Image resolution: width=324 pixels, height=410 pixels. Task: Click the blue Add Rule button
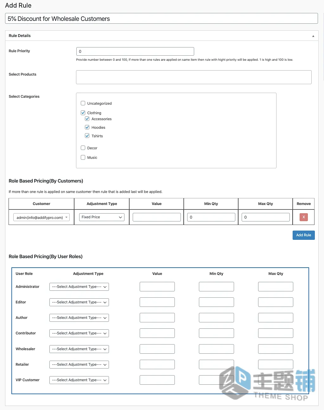303,235
